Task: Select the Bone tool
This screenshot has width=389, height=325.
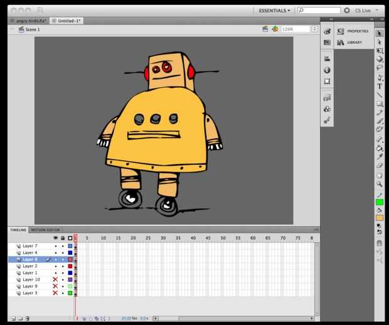Action: (380, 140)
